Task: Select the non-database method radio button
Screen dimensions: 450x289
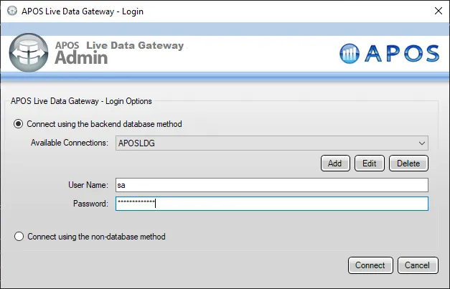Action: [19, 236]
